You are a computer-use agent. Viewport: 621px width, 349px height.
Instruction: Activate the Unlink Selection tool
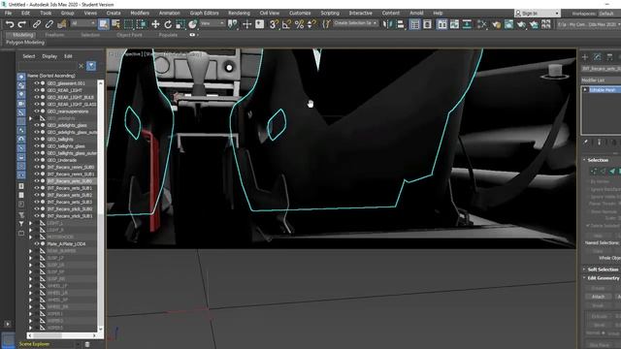coord(49,24)
